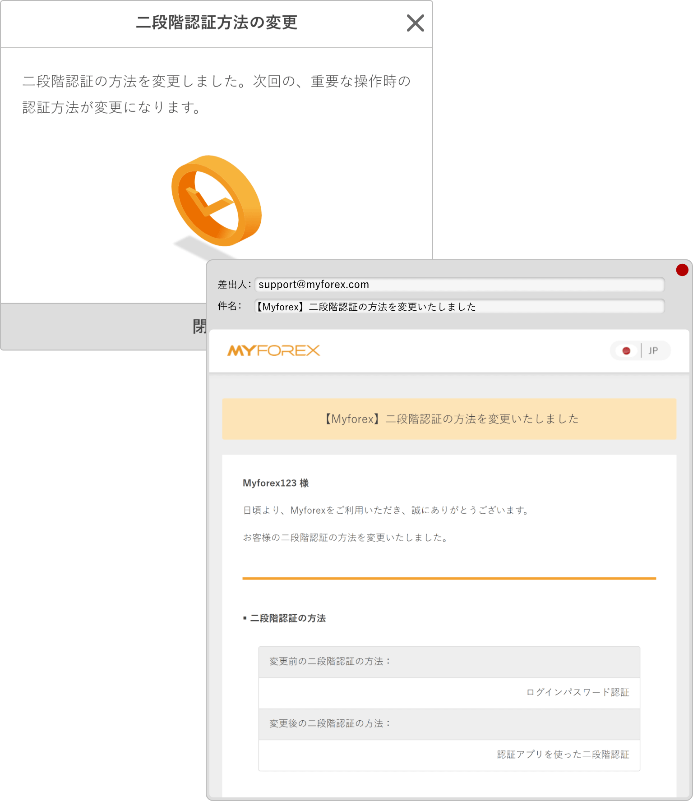693x801 pixels.
Task: Close the 二段階認証方法の変更 dialog with X
Action: (x=415, y=23)
